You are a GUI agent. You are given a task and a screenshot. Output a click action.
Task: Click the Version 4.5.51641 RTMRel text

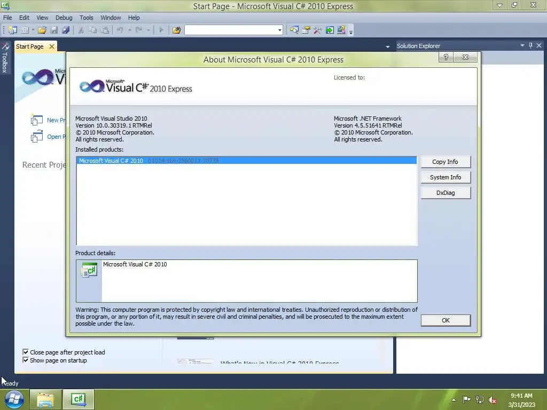[x=368, y=125]
